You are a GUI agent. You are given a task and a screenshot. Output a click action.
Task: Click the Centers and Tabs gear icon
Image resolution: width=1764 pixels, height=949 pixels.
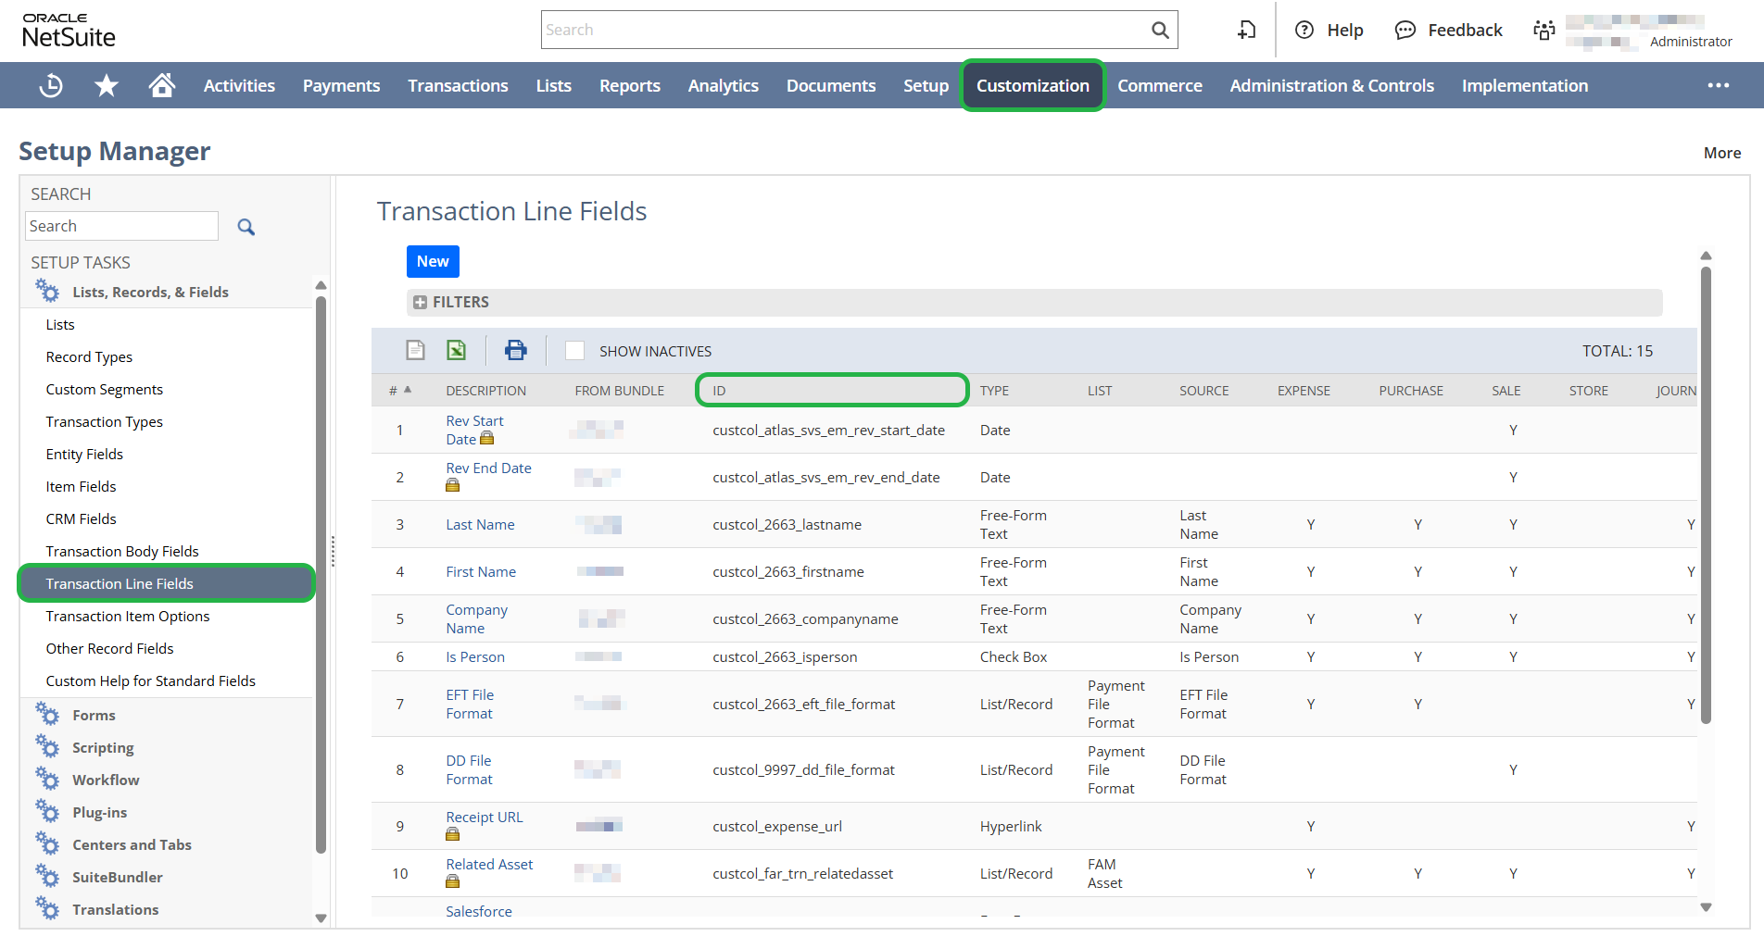47,843
